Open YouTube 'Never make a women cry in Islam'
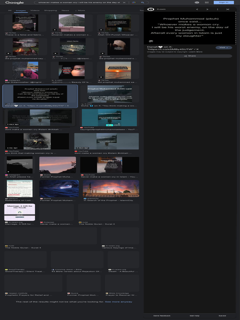 pyautogui.click(x=110, y=167)
